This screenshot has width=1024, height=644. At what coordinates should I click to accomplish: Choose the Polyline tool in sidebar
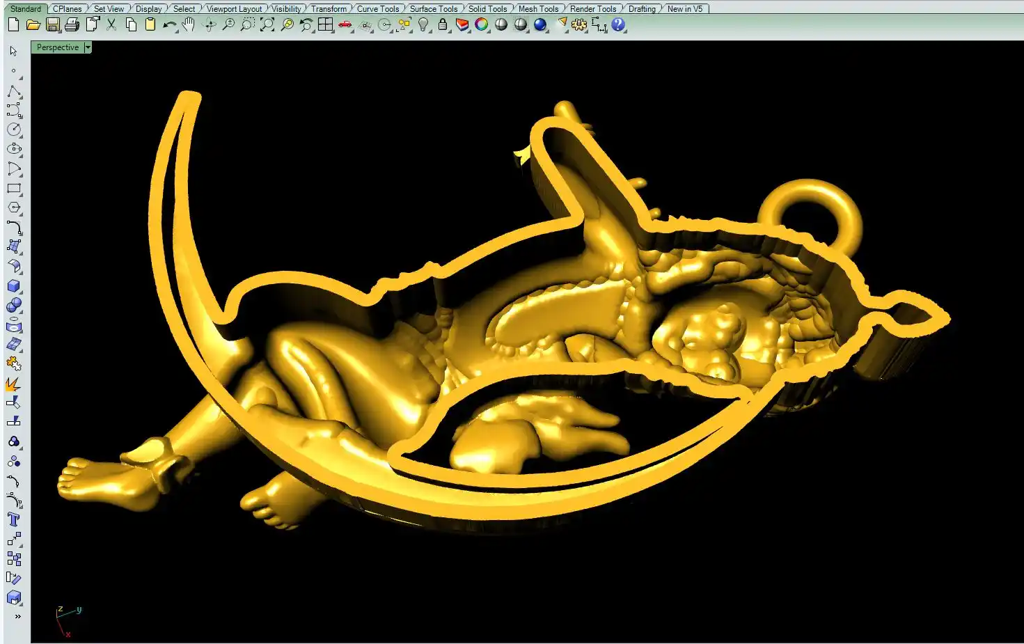click(x=14, y=92)
